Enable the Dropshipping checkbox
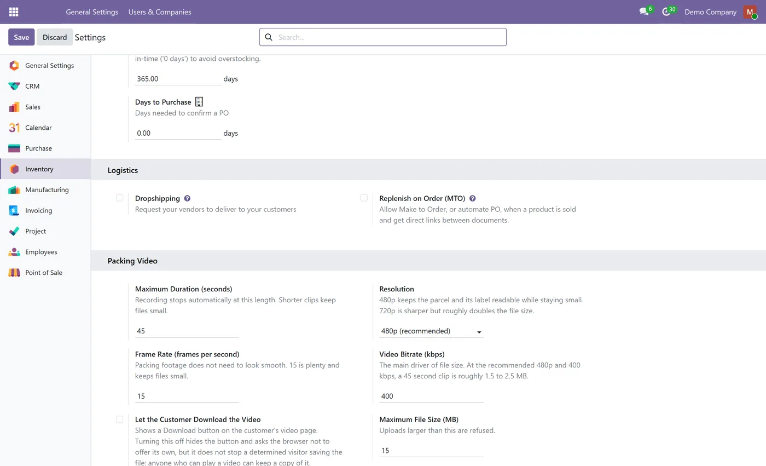766x466 pixels. point(119,198)
